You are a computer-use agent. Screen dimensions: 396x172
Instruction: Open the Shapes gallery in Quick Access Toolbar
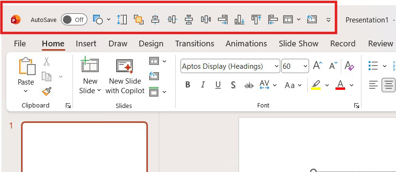(98, 20)
